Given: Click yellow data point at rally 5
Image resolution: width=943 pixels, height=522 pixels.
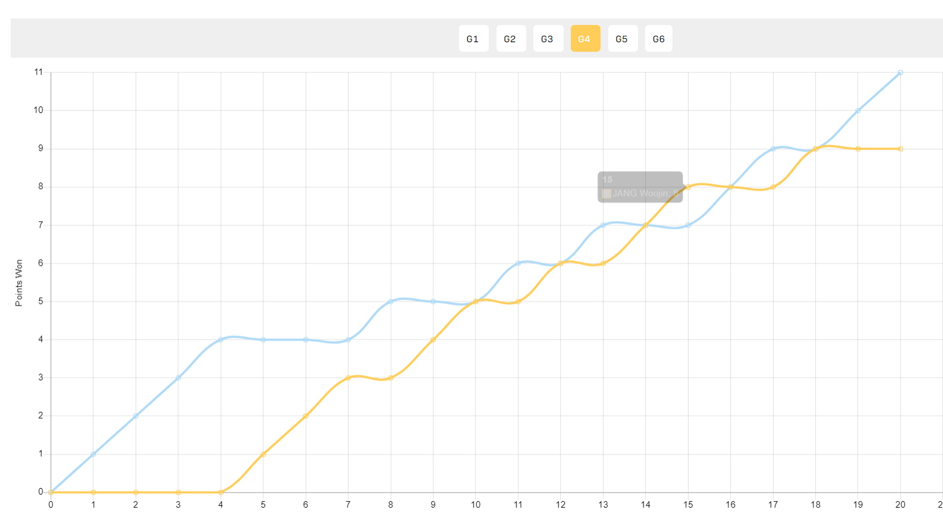Looking at the screenshot, I should (x=263, y=454).
